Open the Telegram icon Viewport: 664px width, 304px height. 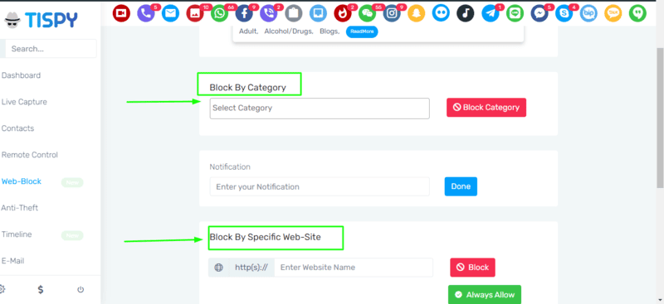click(x=491, y=14)
